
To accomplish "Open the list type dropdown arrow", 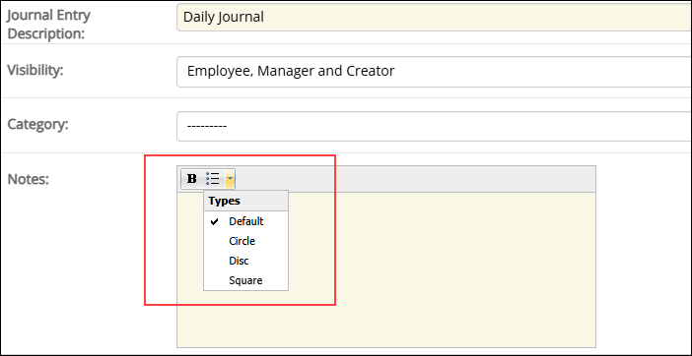I will pos(230,179).
